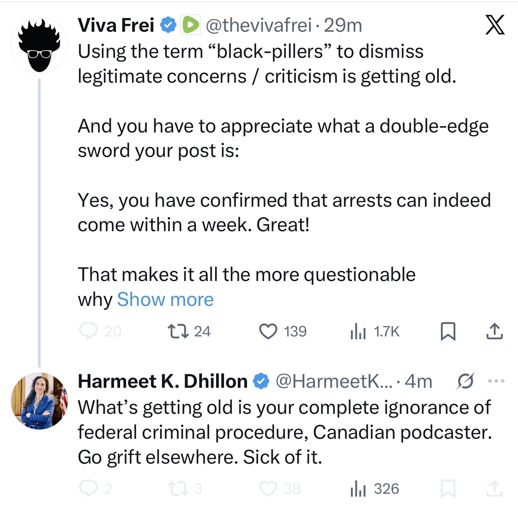The height and width of the screenshot is (513, 518).
Task: Click the X logo
Action: [x=495, y=25]
